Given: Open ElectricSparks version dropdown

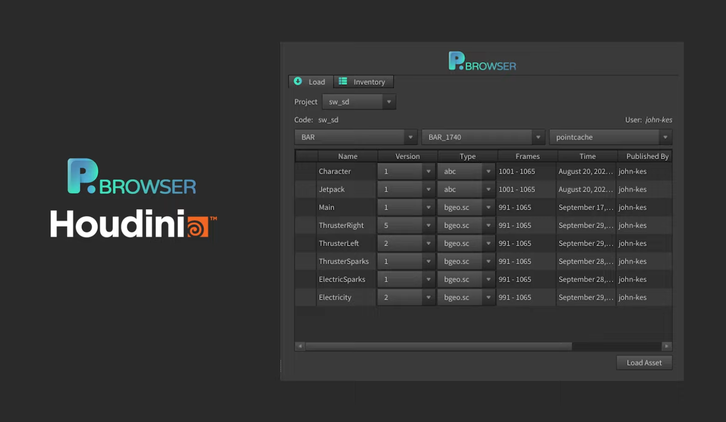Looking at the screenshot, I should (406, 279).
